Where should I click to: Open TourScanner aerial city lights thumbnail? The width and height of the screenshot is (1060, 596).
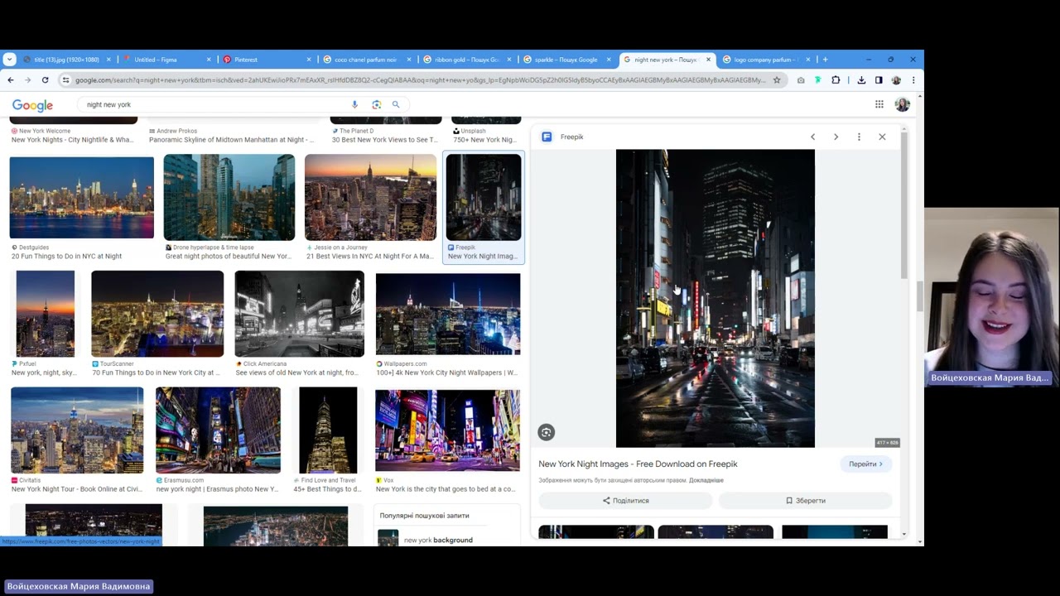click(x=157, y=314)
